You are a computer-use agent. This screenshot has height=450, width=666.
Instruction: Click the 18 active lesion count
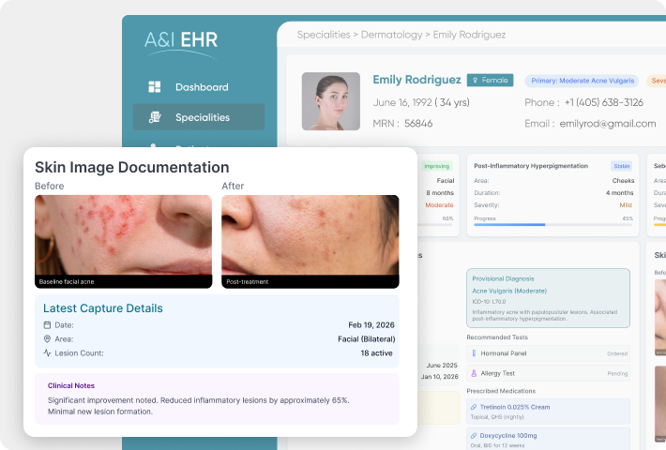(x=377, y=353)
